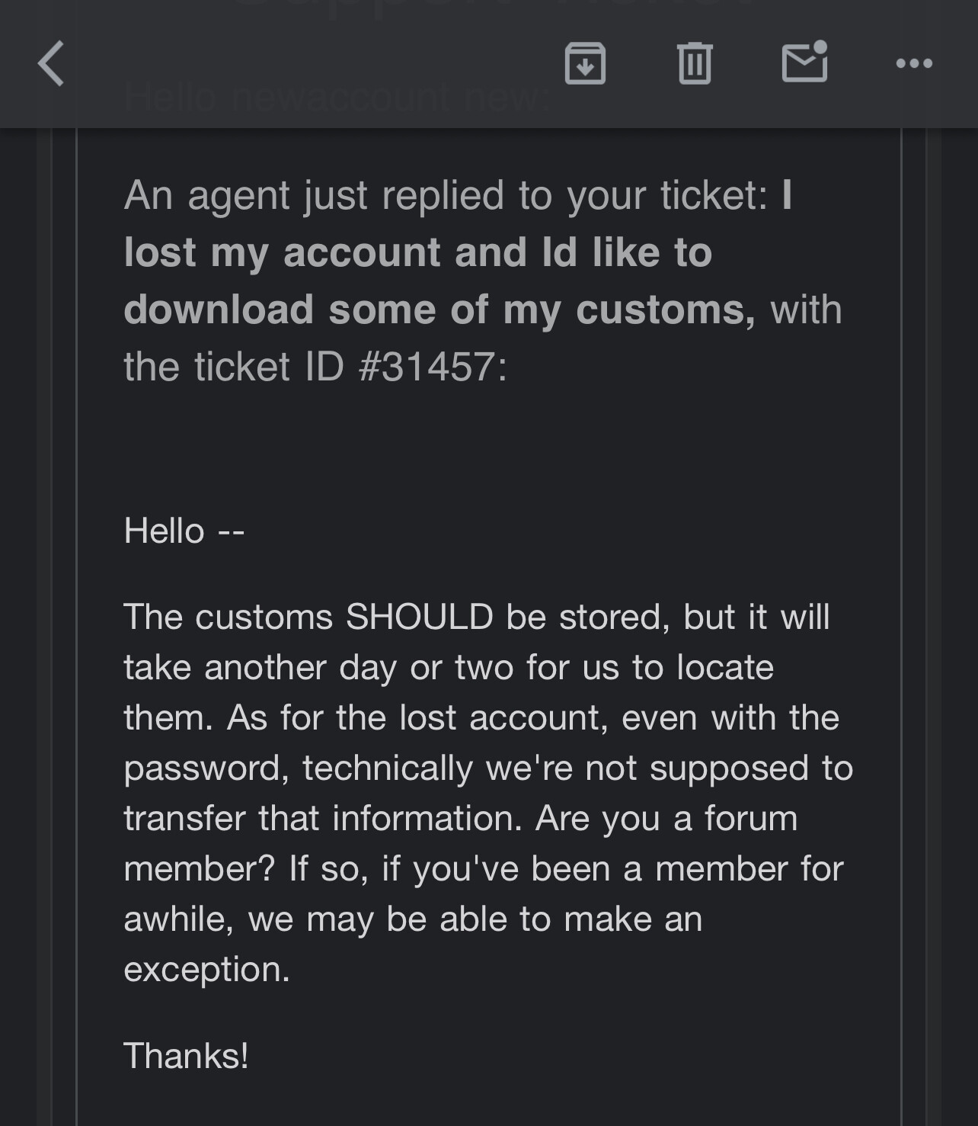Tap the 'Hello --' greeting line
This screenshot has height=1126, width=978.
[184, 531]
